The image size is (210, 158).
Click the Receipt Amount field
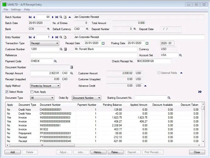tap(45, 73)
